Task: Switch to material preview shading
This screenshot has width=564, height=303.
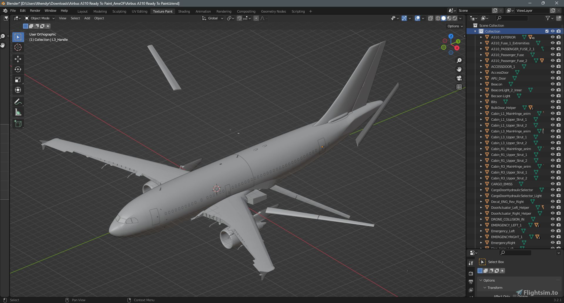Action: tap(449, 18)
